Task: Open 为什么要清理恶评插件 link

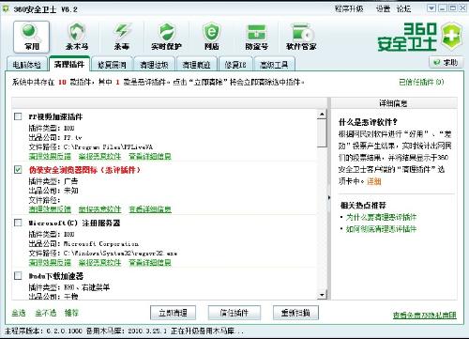Action: tap(381, 217)
